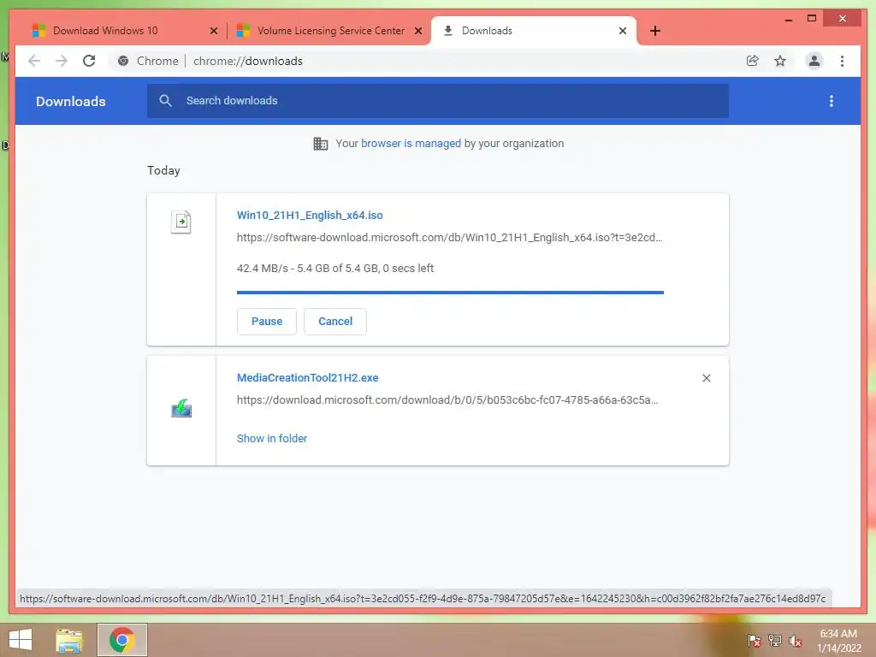Share this page using the share icon
This screenshot has width=876, height=657.
(753, 61)
